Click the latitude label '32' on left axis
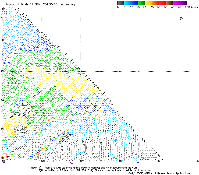Screen dimensions: 199x175 coord(2,129)
